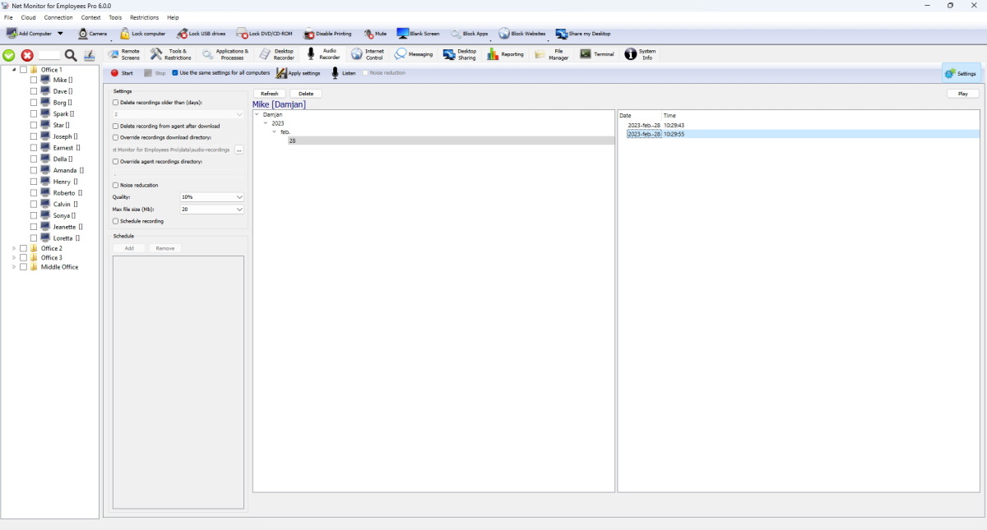Screen dimensions: 987x530
Task: Open the Connection menu
Action: click(58, 17)
